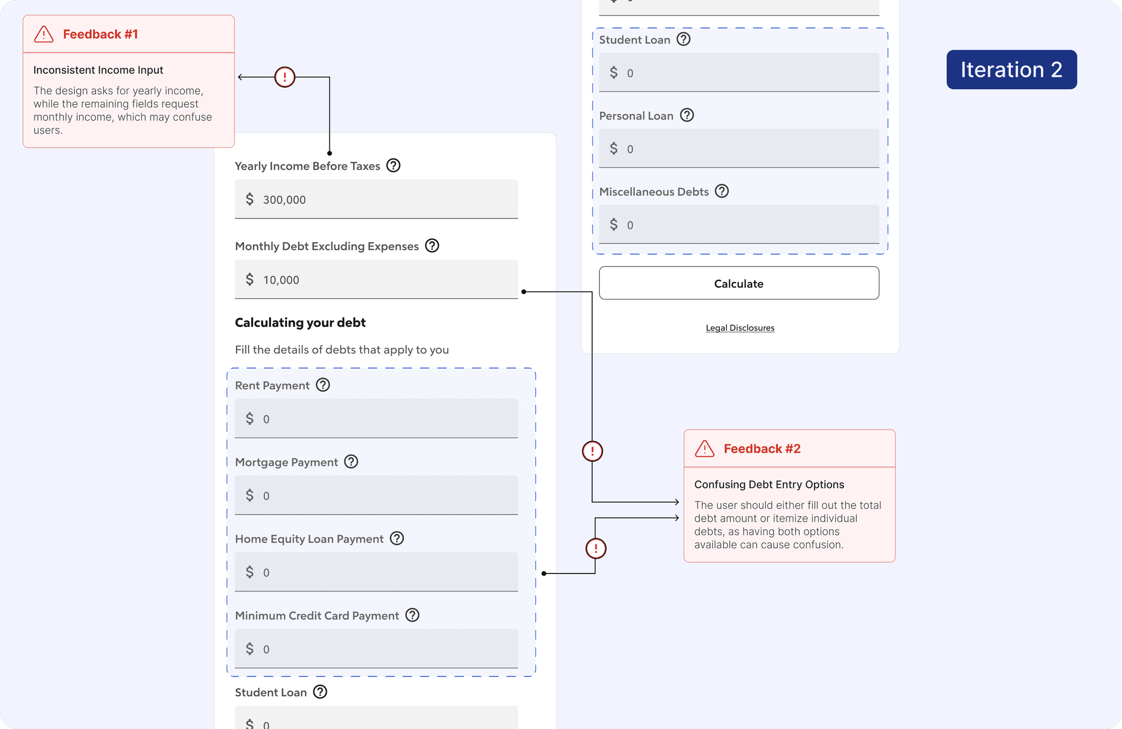This screenshot has height=729, width=1122.
Task: Click the warning triangle in Feedback #2 header
Action: (705, 449)
